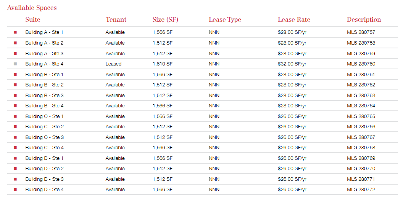Viewport: 398px width, 201px height.
Task: Select red square for Building C - Ste 4
Action: (x=15, y=148)
